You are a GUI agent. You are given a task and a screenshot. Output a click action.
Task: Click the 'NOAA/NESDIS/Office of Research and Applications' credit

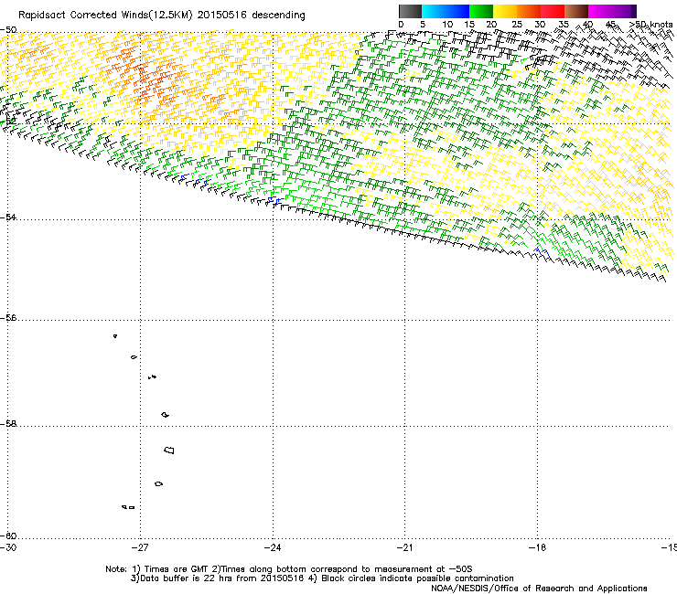tap(539, 589)
